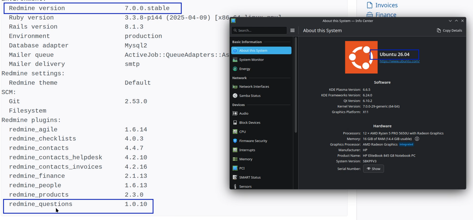The height and width of the screenshot is (220, 473).
Task: Click the SMART Status sidebar icon
Action: click(x=235, y=177)
